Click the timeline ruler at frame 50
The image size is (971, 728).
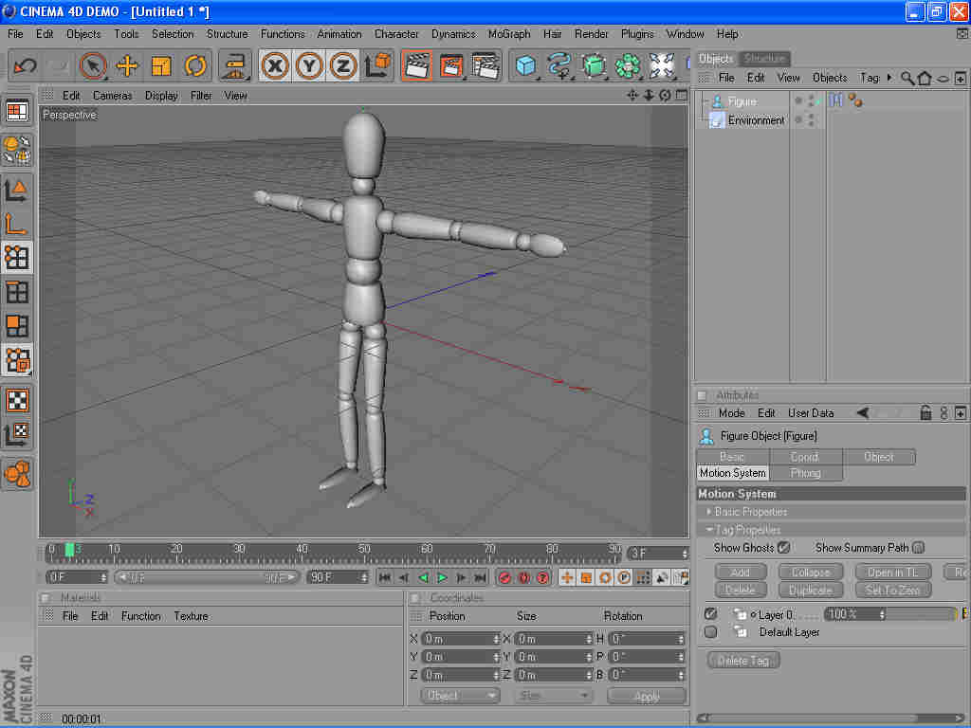click(364, 551)
